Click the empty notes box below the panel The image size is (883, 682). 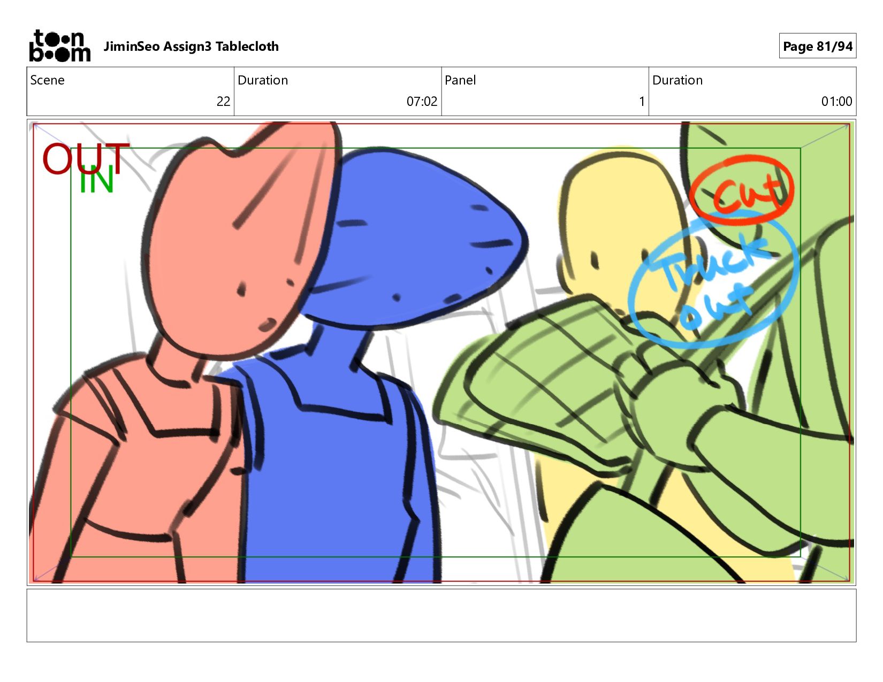coord(441,615)
